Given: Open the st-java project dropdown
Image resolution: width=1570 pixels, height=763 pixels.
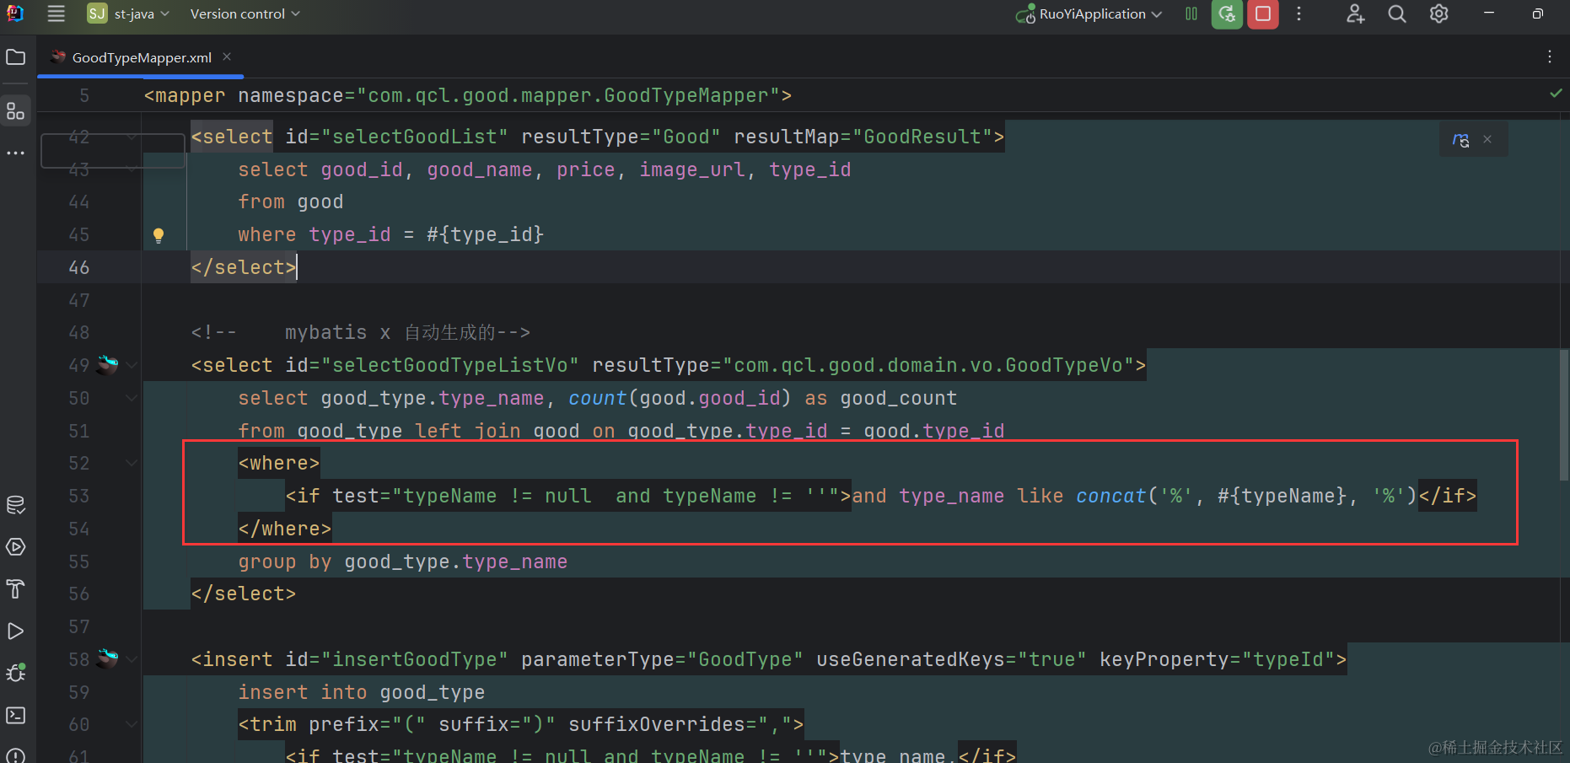Looking at the screenshot, I should tap(129, 14).
